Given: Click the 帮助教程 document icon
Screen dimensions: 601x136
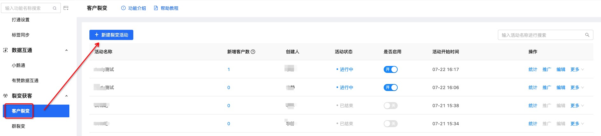Looking at the screenshot, I should [156, 8].
